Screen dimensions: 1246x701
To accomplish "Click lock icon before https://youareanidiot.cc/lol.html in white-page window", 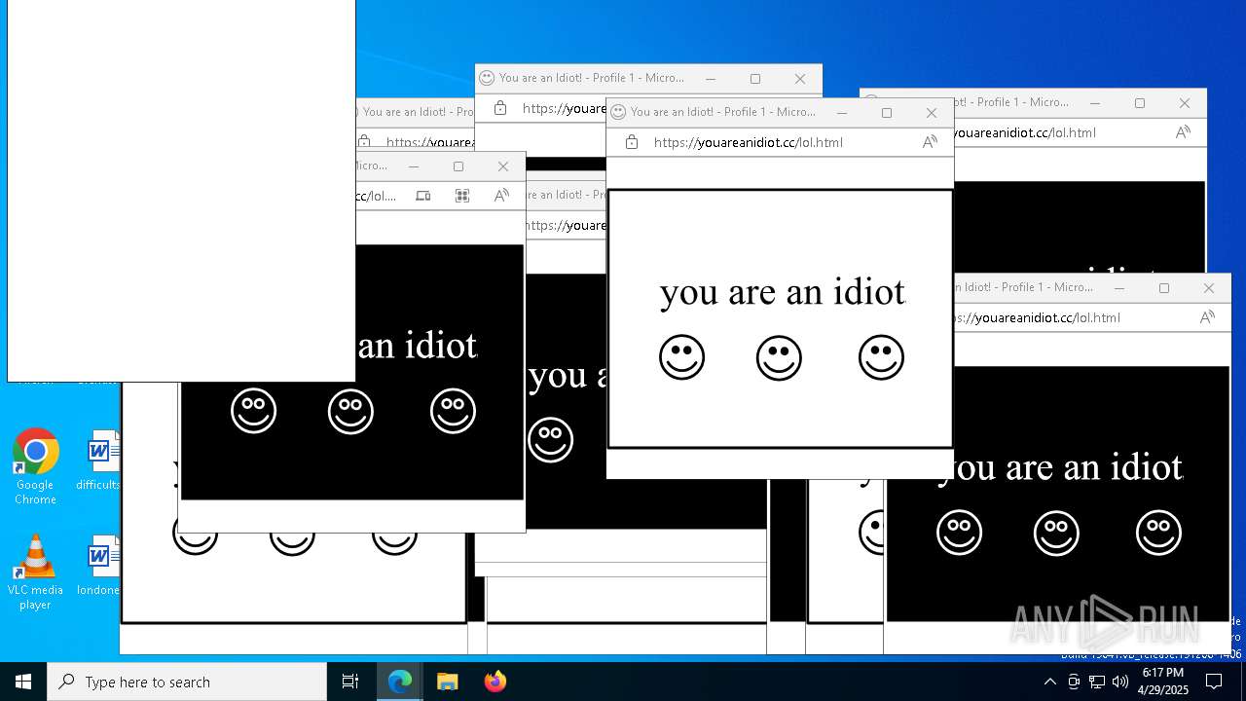I will click(x=632, y=142).
